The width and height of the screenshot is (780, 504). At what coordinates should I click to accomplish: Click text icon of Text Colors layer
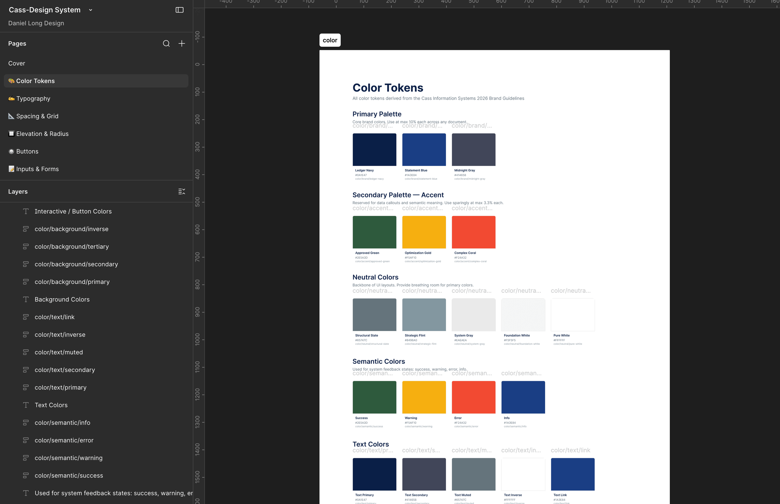(26, 405)
